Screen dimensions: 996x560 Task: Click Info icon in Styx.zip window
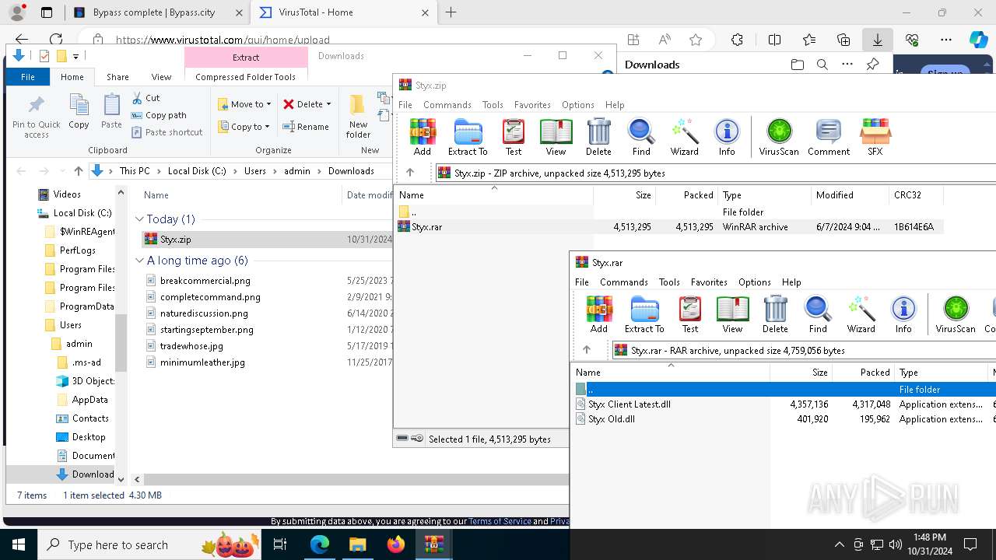click(x=727, y=138)
